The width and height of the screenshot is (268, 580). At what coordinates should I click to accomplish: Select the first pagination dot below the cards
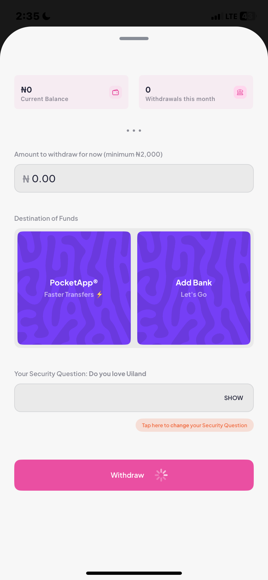(128, 131)
